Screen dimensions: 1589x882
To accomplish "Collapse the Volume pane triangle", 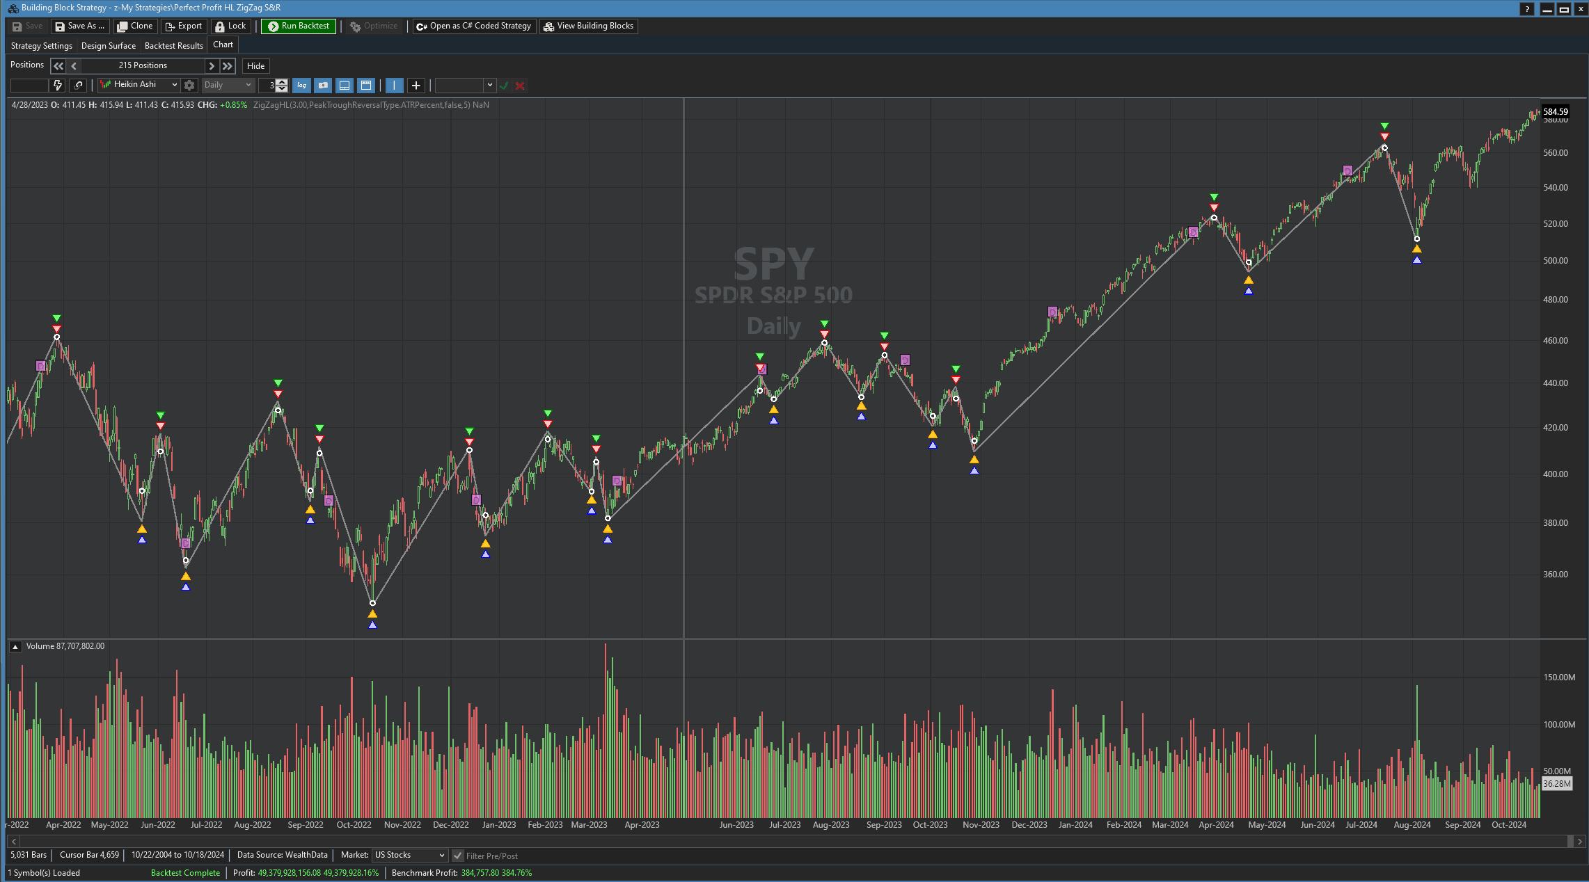I will tap(15, 647).
